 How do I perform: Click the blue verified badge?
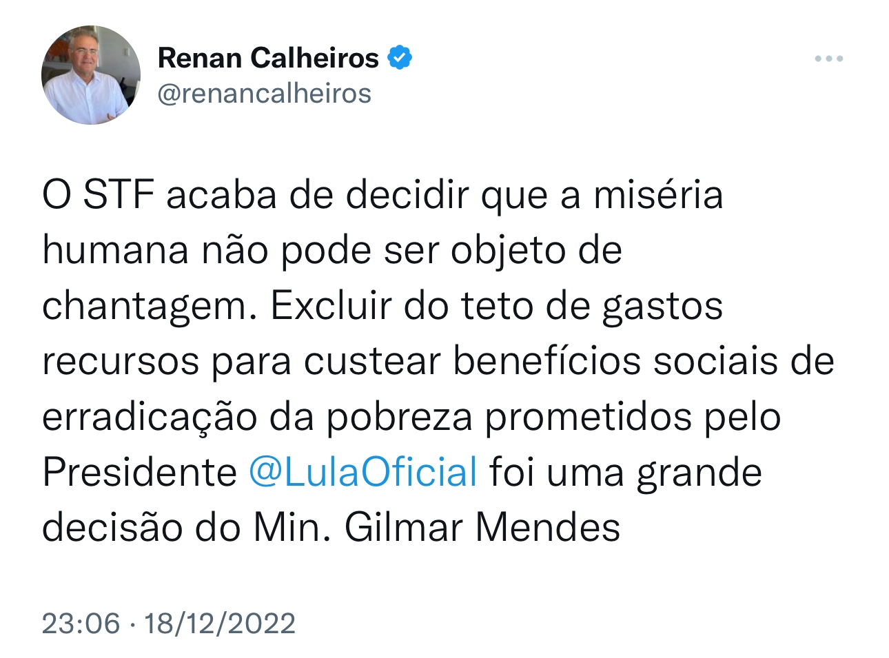tap(400, 57)
